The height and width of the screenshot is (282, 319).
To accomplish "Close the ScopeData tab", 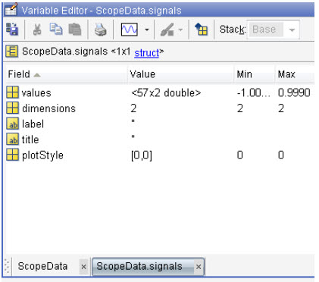I will 84,267.
